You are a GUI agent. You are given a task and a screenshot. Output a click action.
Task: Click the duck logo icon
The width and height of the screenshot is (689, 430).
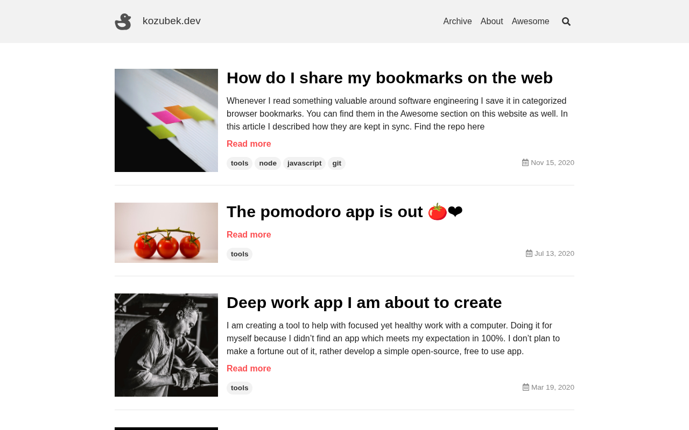tap(123, 21)
